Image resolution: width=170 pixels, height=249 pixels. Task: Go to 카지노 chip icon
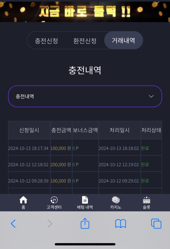point(116,200)
